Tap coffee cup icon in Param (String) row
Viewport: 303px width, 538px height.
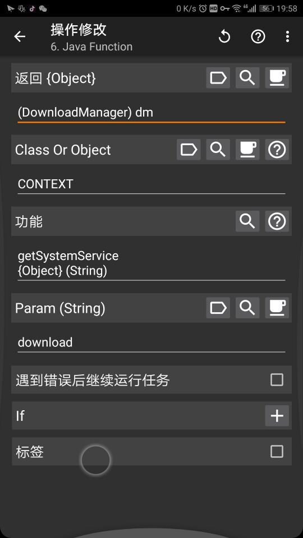coord(277,308)
